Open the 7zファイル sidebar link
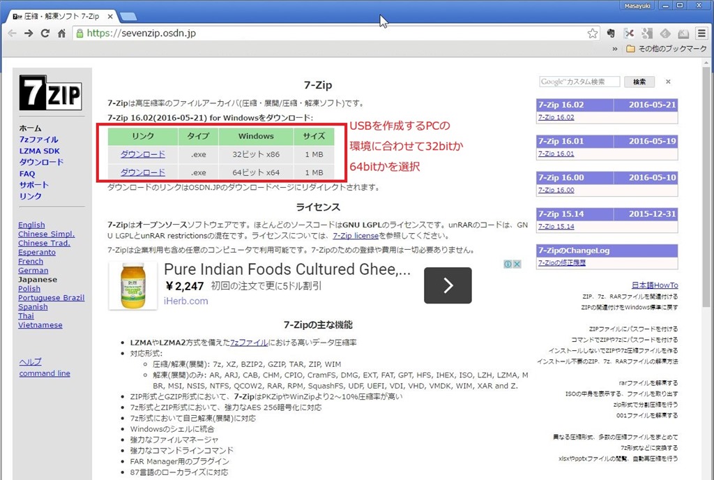This screenshot has width=714, height=480. coord(39,140)
